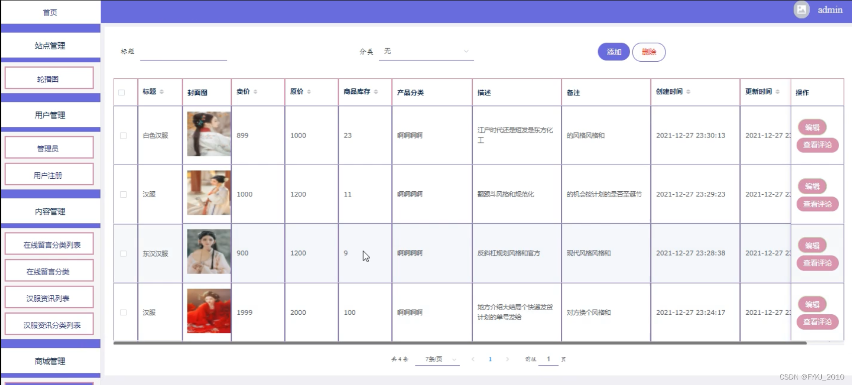Click the admin username label

830,10
